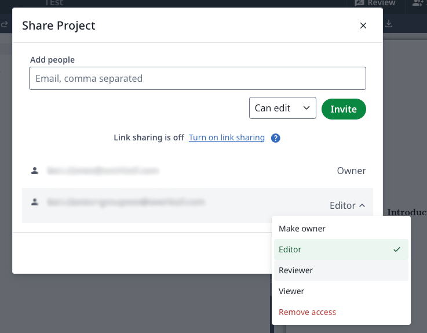Open Review in the background toolbar

375,3
